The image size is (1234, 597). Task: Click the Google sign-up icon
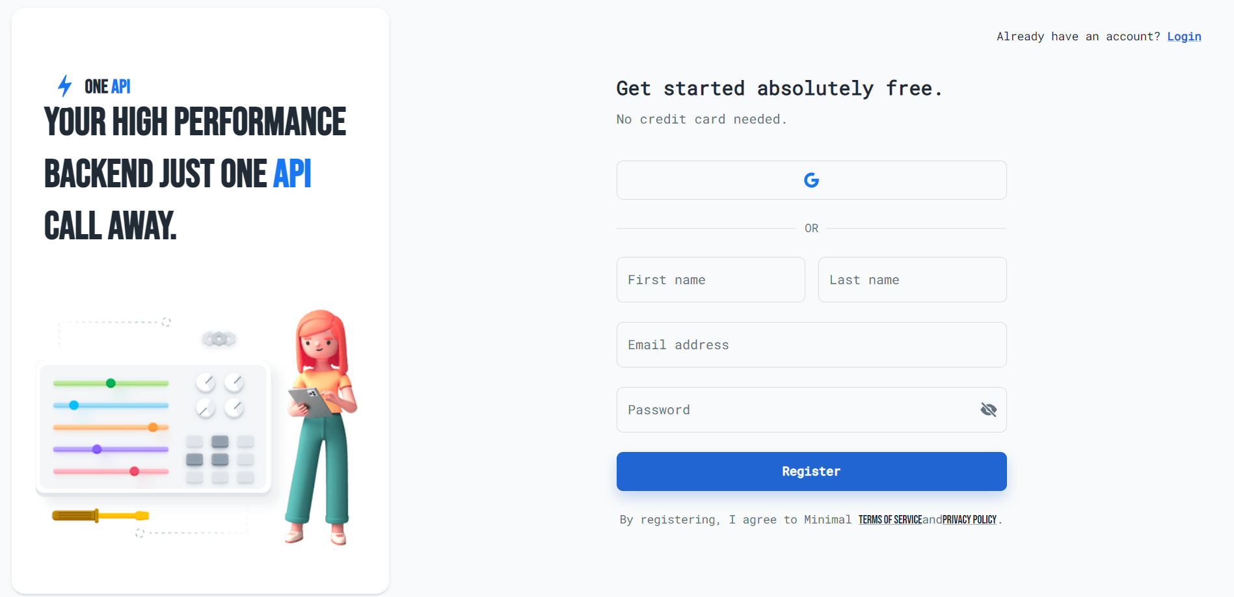point(811,180)
